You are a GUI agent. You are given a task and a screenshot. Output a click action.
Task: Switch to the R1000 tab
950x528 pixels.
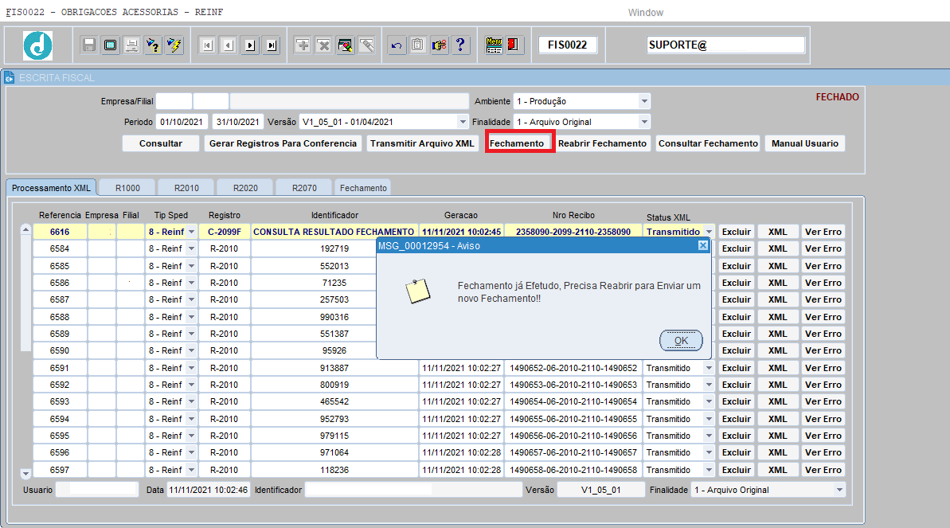coord(128,188)
